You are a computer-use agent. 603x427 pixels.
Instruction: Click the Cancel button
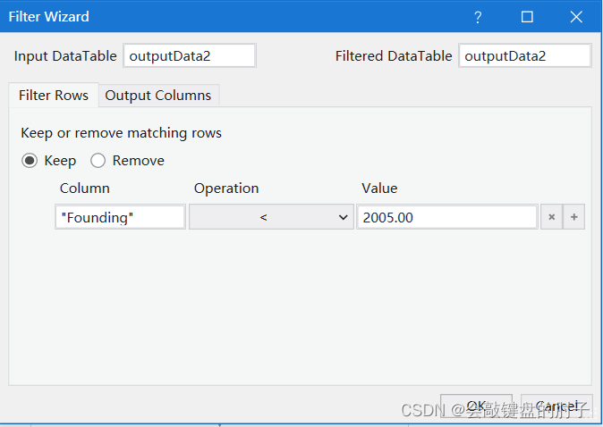[556, 406]
